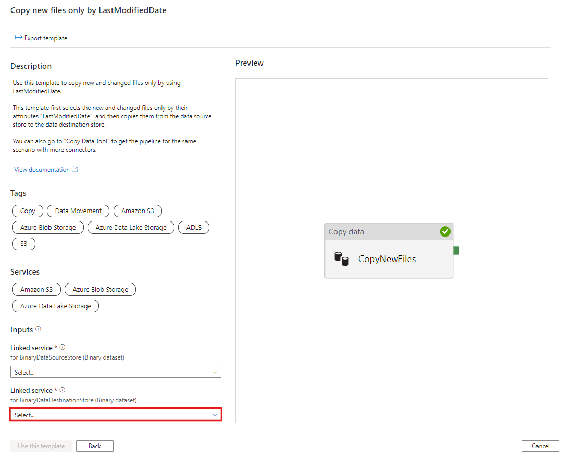Image resolution: width=562 pixels, height=457 pixels.
Task: Click the green success checkmark on Copy data
Action: [445, 231]
